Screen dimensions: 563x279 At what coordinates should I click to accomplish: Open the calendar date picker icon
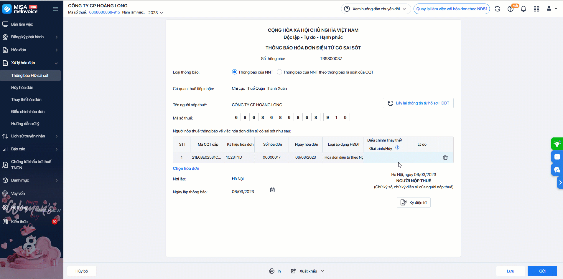pos(272,190)
